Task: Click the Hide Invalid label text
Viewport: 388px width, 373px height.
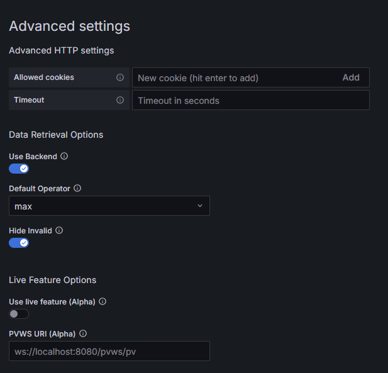Action: tap(30, 231)
